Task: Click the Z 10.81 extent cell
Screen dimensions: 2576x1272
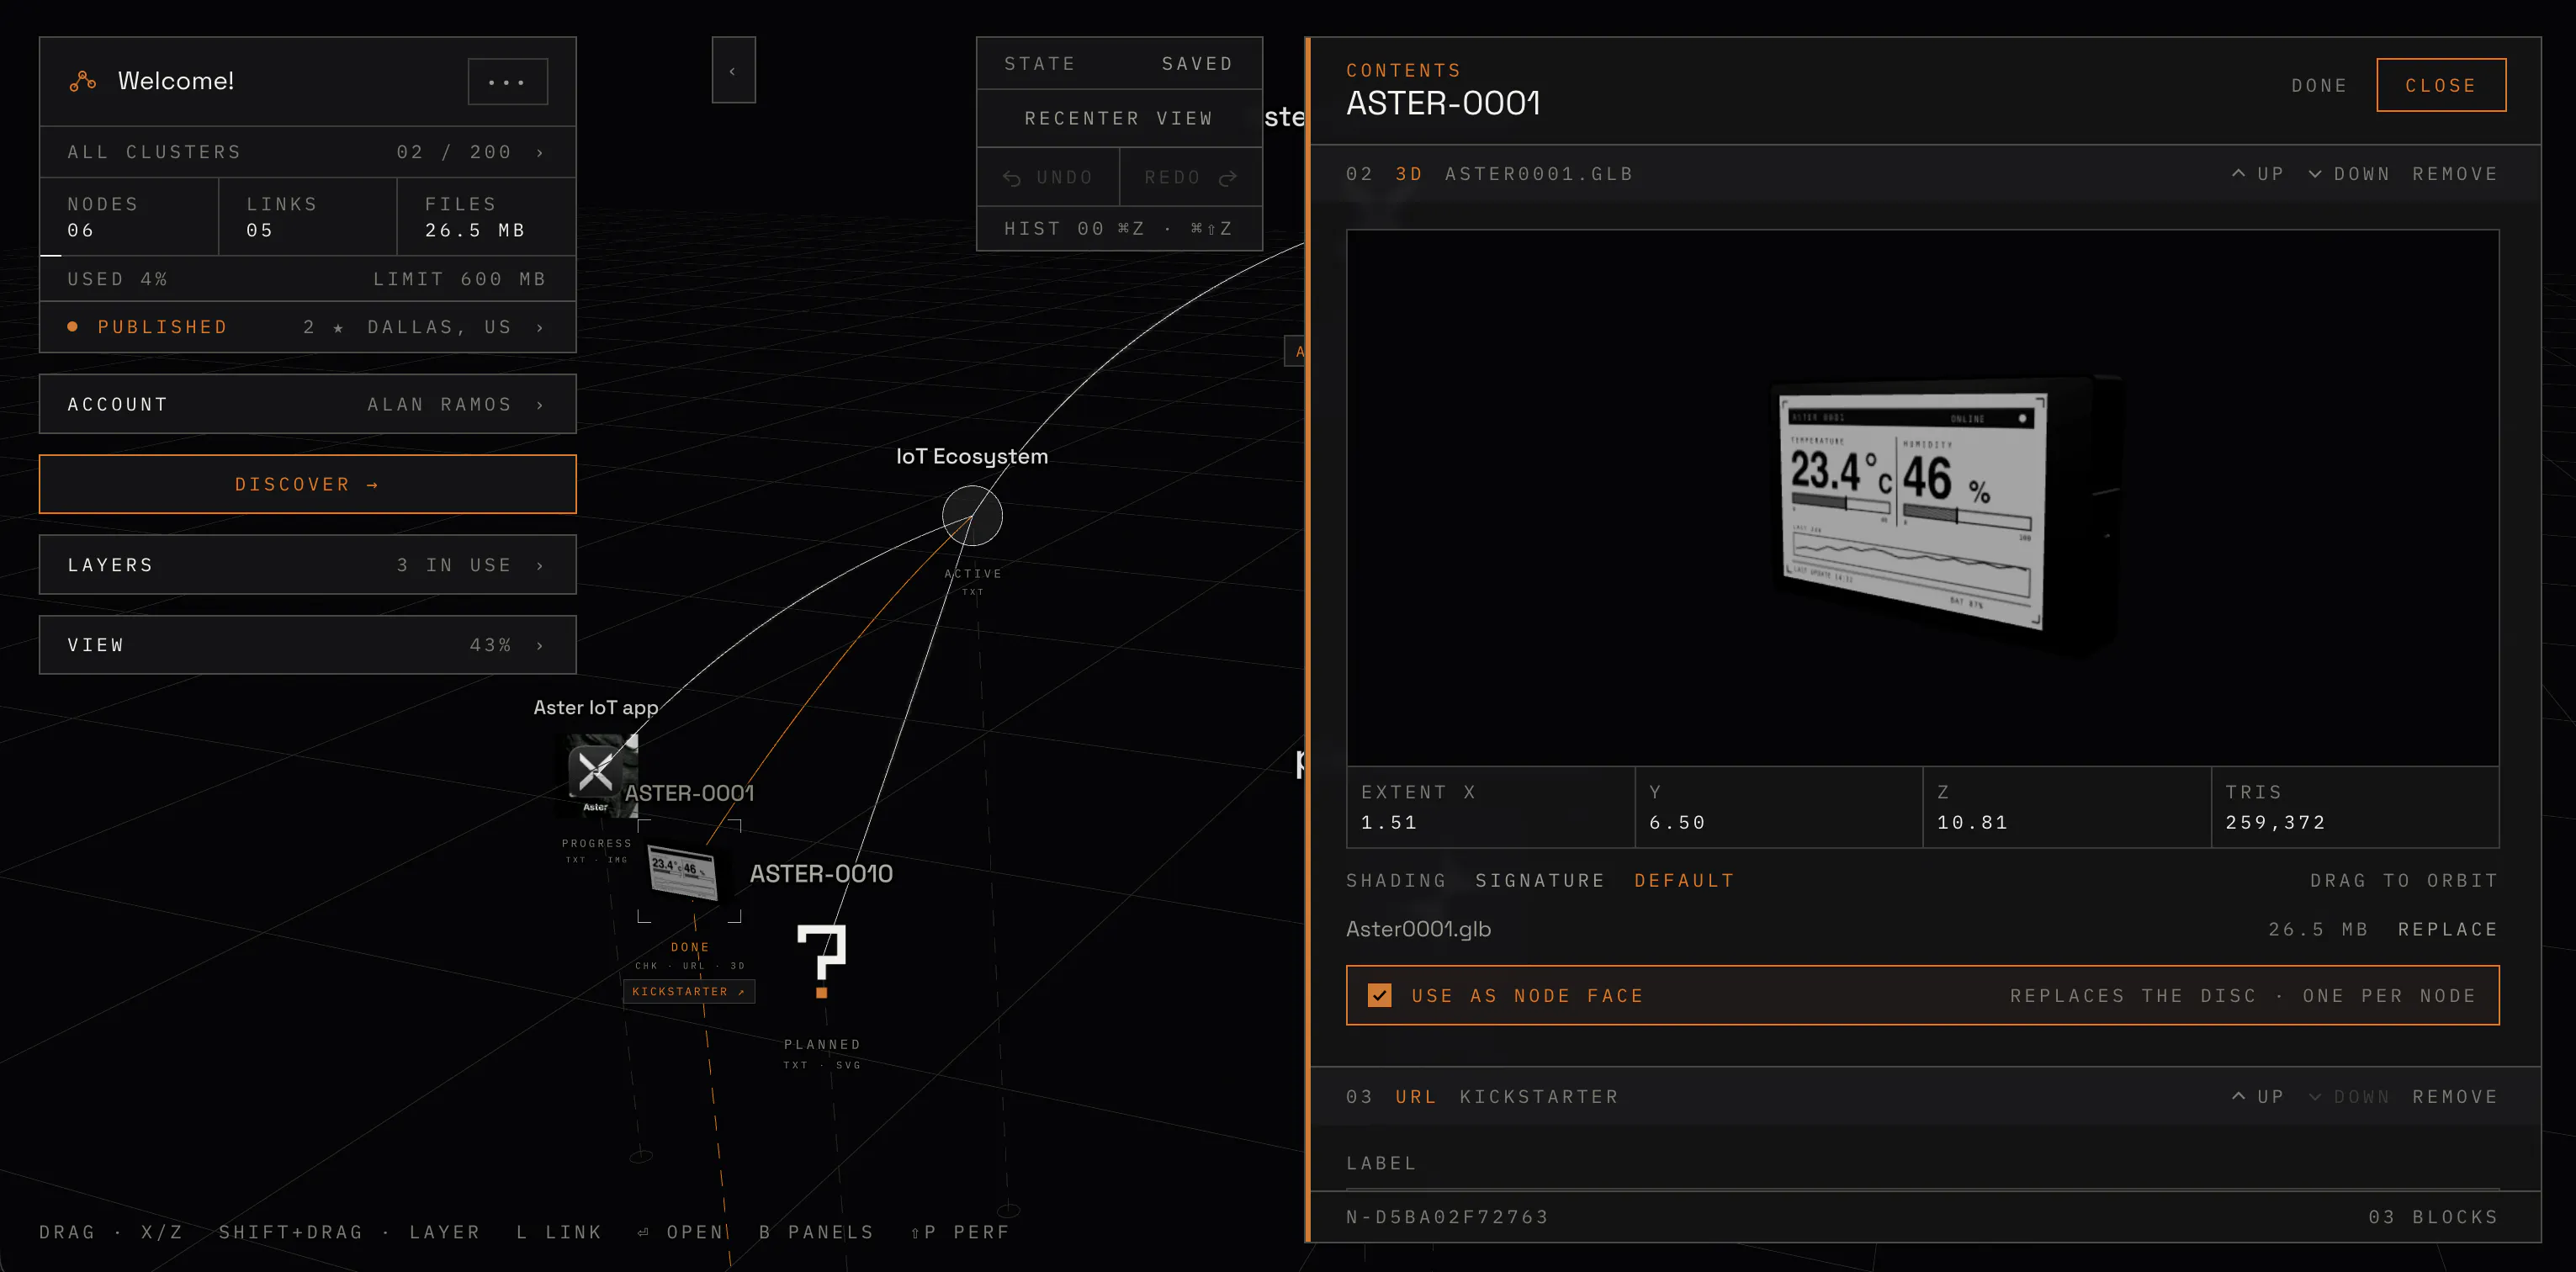Action: 2067,808
